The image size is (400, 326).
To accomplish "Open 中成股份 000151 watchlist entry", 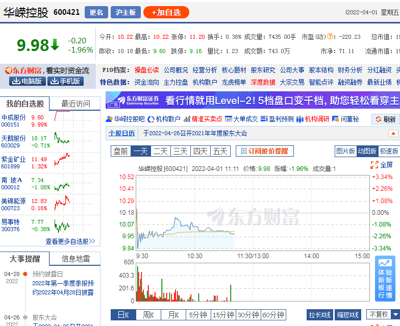I will coord(13,121).
